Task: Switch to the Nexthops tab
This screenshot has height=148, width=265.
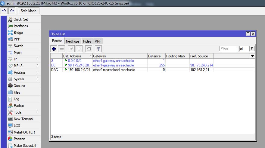Action: click(73, 41)
